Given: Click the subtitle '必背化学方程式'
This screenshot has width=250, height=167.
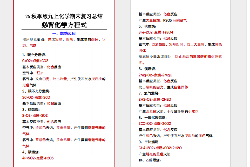Looking at the screenshot, I should coord(64,25).
